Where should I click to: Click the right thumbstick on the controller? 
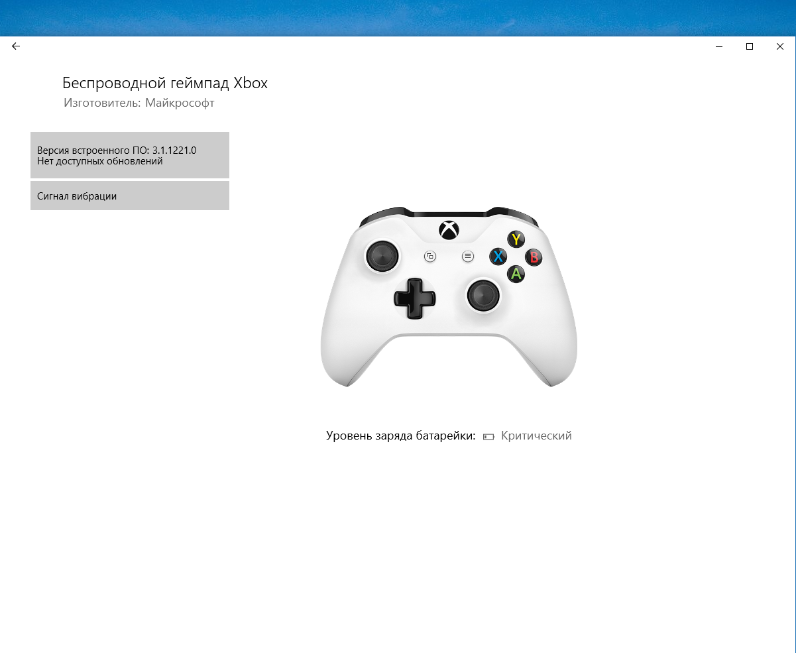483,295
